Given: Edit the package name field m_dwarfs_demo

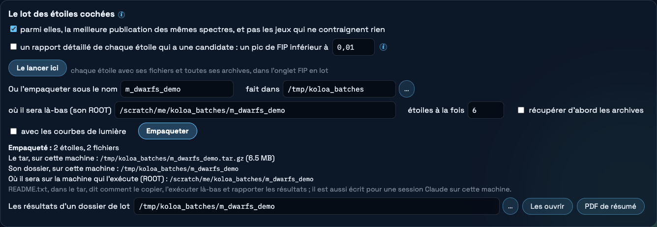Looking at the screenshot, I should pos(177,89).
